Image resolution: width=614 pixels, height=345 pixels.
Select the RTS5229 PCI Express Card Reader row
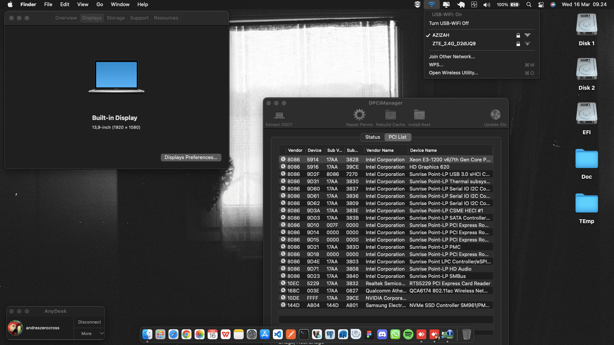386,283
